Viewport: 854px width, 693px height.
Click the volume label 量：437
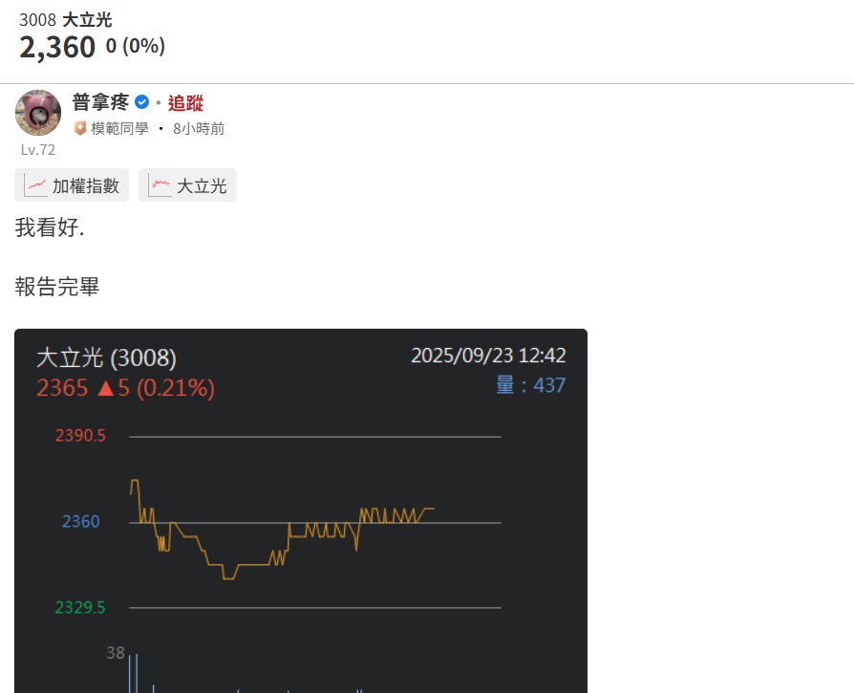click(x=530, y=385)
